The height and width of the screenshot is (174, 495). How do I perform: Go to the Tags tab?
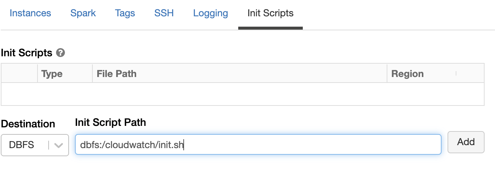[x=125, y=13]
